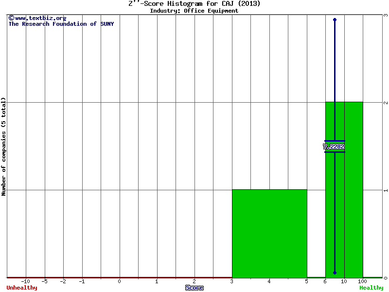This screenshot has width=389, height=292.
Task: Click the x-axis tick label 100
Action: pyautogui.click(x=362, y=282)
